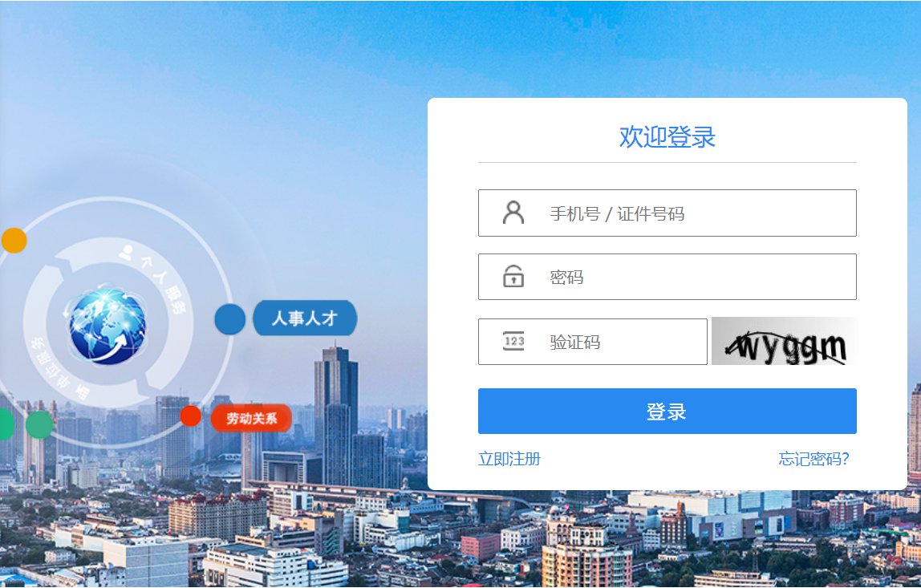Click the orange dot on the ring
The image size is (921, 588).
tap(14, 240)
